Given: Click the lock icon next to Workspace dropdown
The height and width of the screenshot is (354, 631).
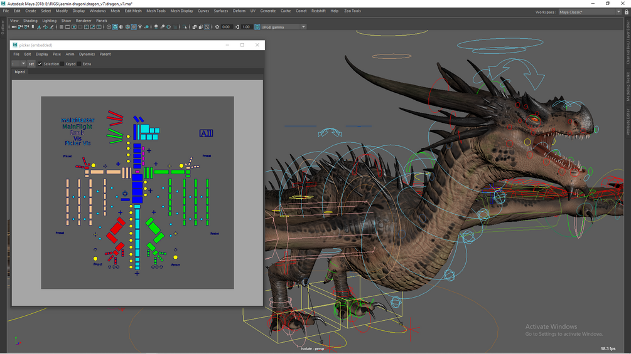Looking at the screenshot, I should [626, 12].
